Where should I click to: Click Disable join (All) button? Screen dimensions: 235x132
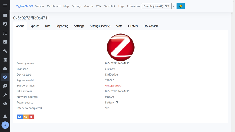point(156,6)
